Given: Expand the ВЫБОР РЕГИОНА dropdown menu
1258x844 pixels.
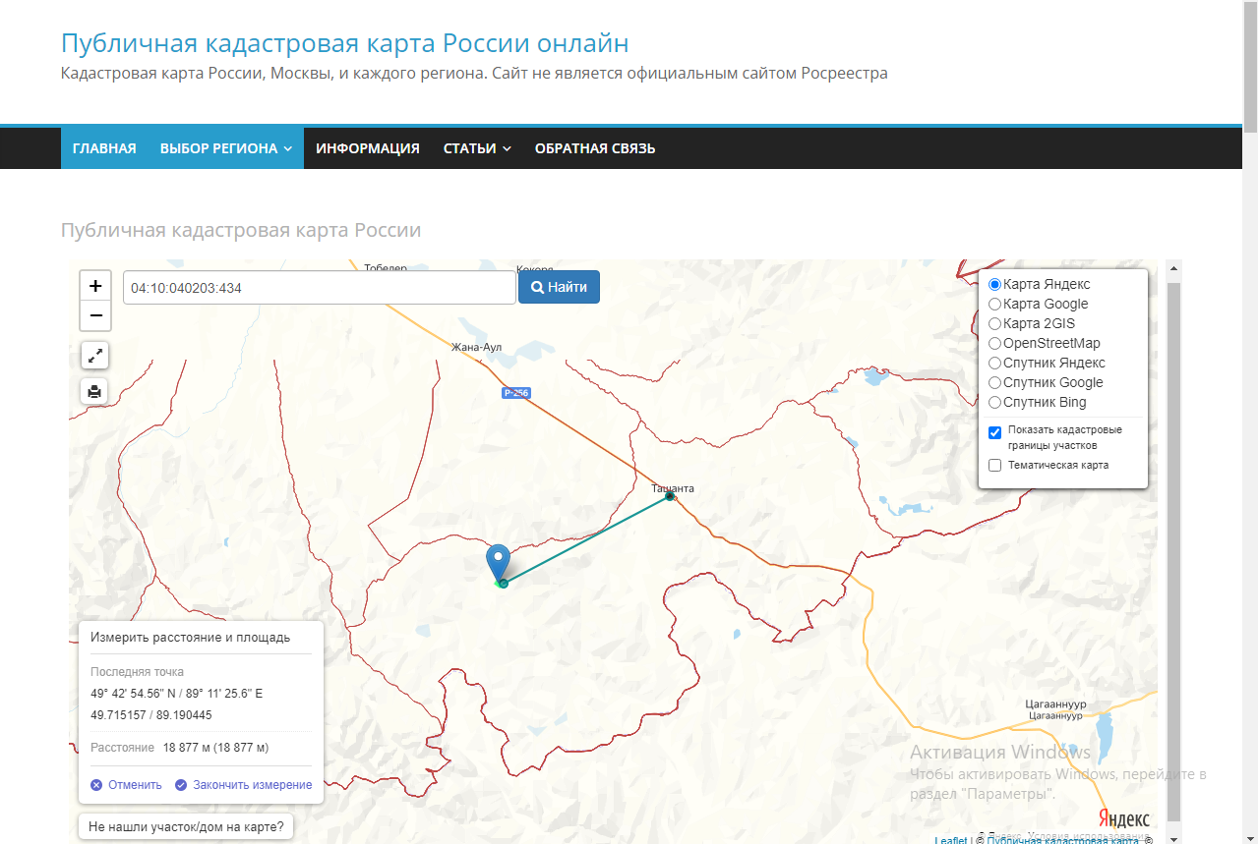Looking at the screenshot, I should [226, 148].
